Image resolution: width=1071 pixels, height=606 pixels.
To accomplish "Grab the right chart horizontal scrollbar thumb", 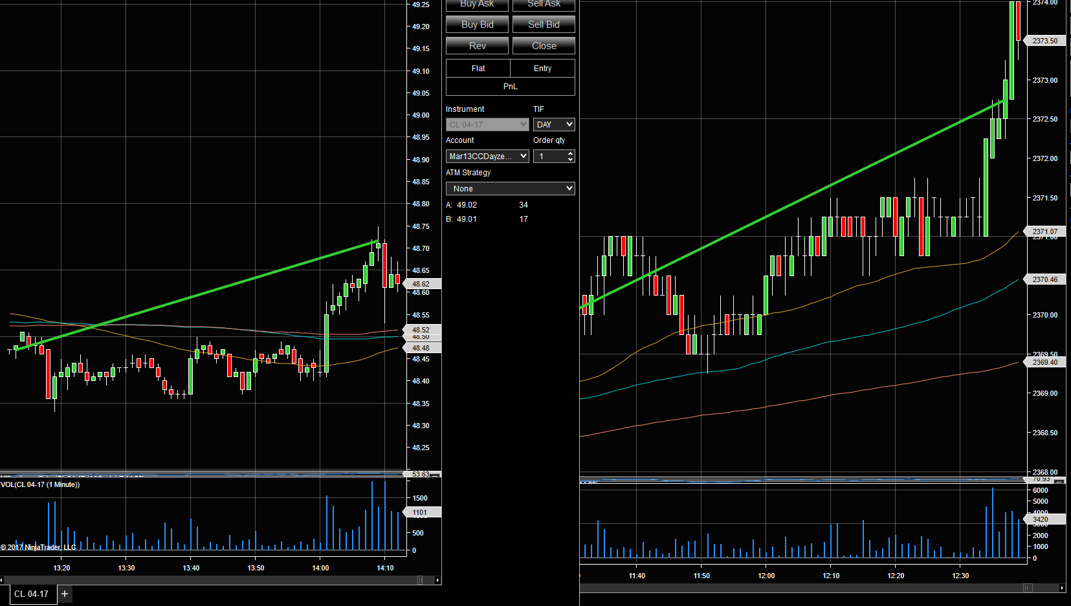I will pyautogui.click(x=1027, y=588).
